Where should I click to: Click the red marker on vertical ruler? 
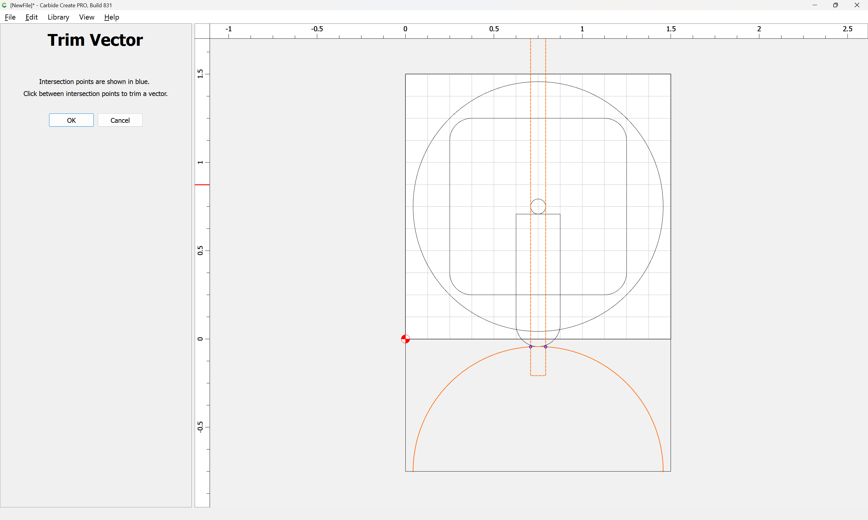point(202,185)
